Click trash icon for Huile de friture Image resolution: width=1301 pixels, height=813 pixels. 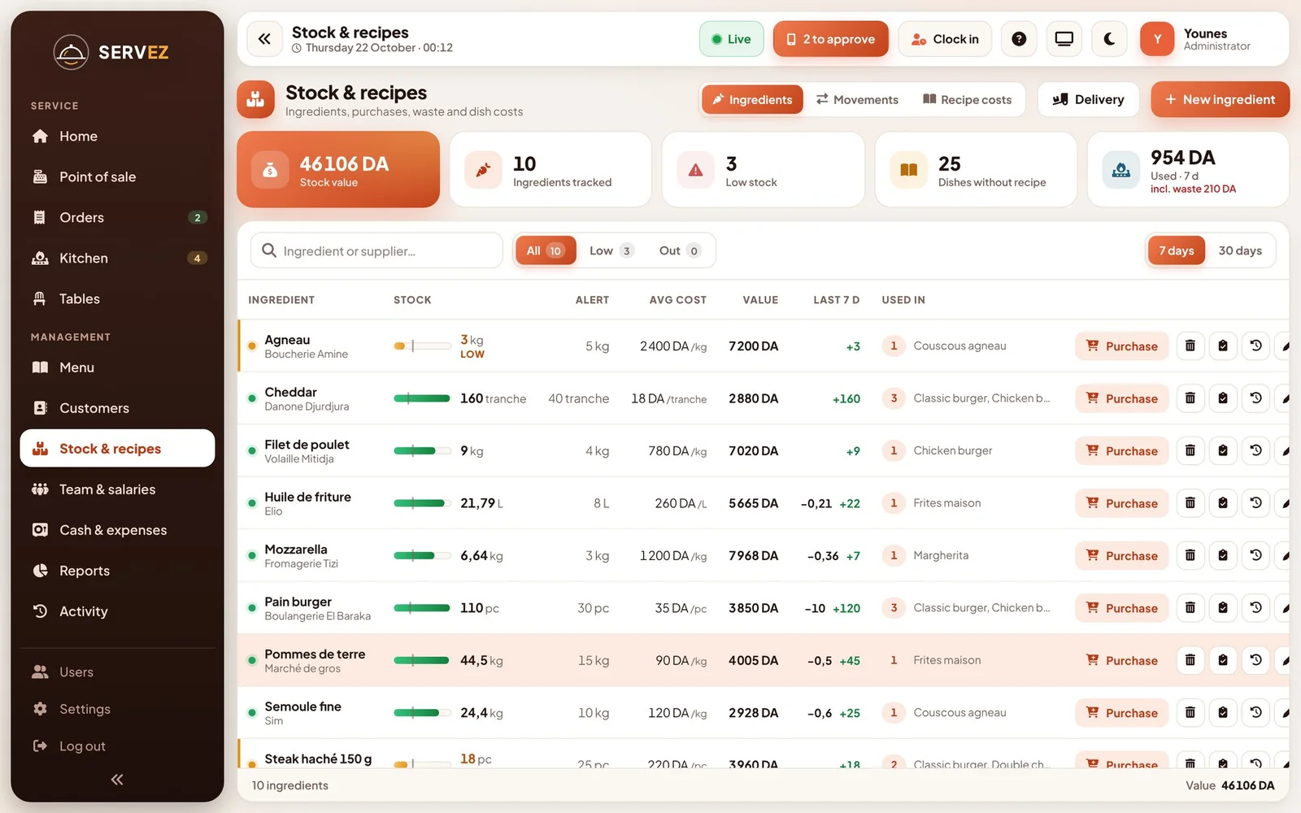1190,503
